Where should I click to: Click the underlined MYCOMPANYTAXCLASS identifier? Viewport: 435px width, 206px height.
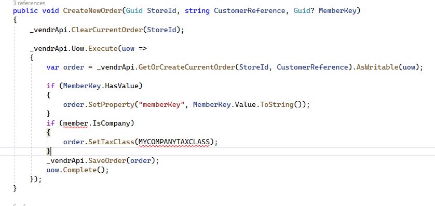(x=174, y=142)
